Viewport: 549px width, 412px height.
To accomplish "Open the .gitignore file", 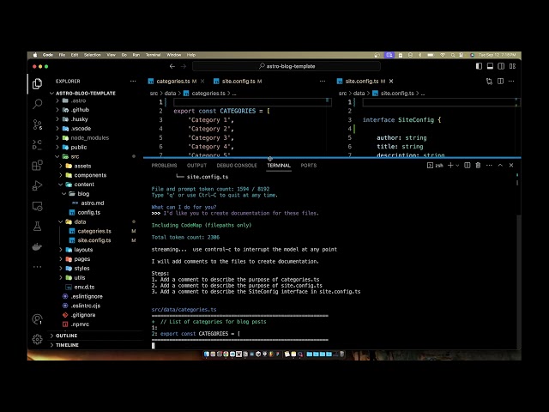I will [83, 315].
